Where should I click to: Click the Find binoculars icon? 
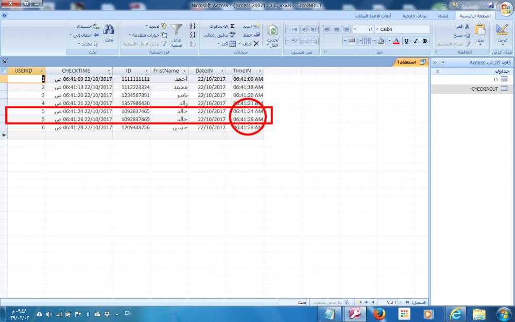tap(109, 30)
